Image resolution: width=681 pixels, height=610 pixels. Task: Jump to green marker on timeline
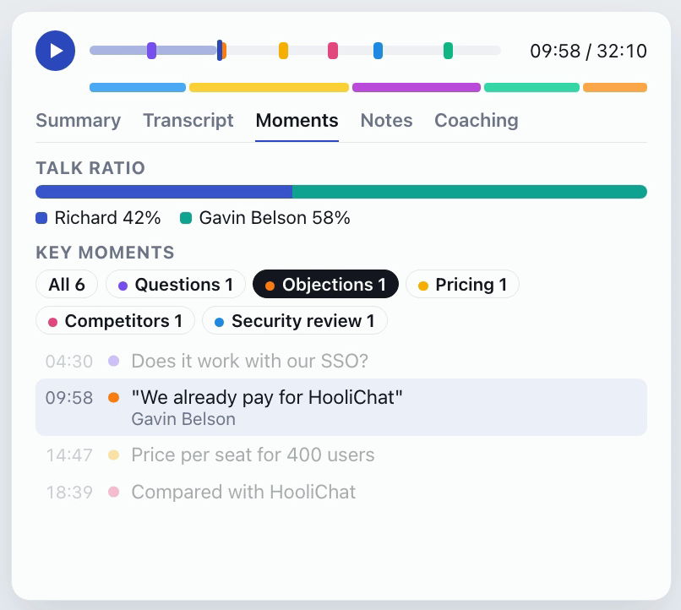[x=448, y=51]
